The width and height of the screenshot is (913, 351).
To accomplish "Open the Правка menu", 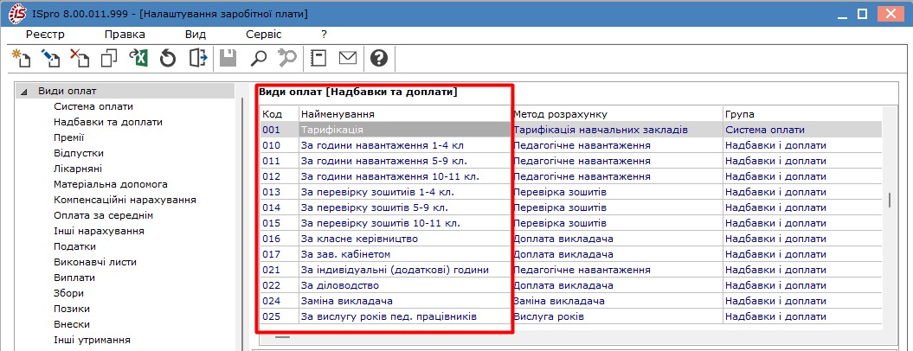I will click(x=125, y=35).
